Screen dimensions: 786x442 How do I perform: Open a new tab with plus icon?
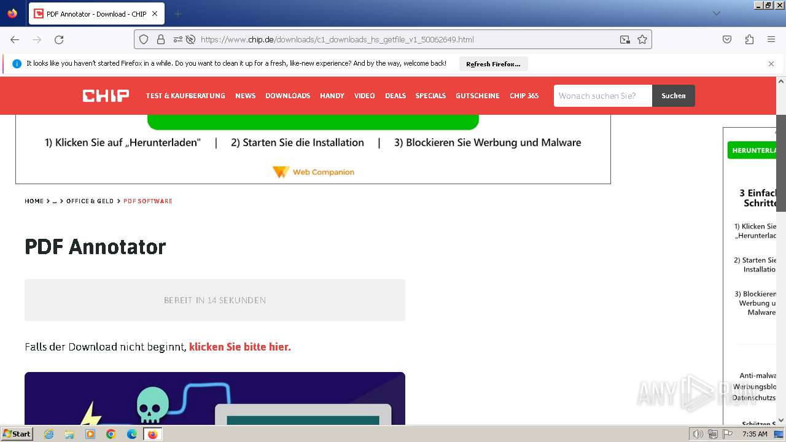point(177,14)
